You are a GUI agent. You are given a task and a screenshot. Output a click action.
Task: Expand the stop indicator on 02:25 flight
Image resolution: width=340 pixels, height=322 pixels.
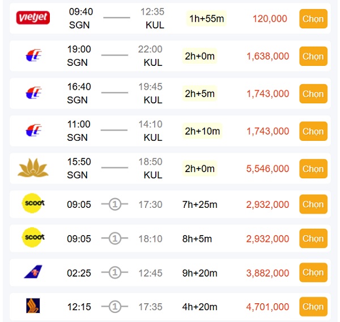[115, 273]
